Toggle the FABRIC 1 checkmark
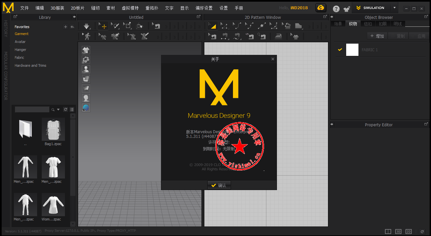This screenshot has width=431, height=236. tap(340, 50)
